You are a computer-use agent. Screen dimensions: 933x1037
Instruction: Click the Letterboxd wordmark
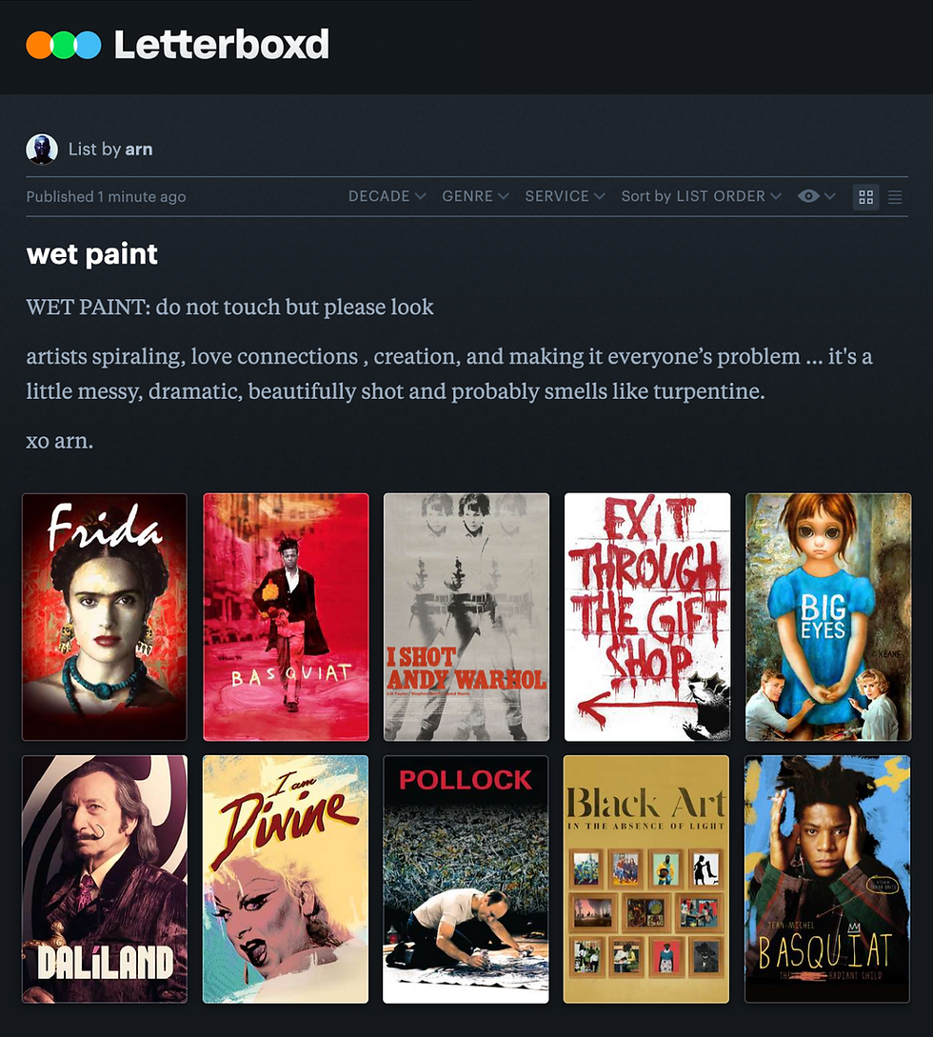222,45
